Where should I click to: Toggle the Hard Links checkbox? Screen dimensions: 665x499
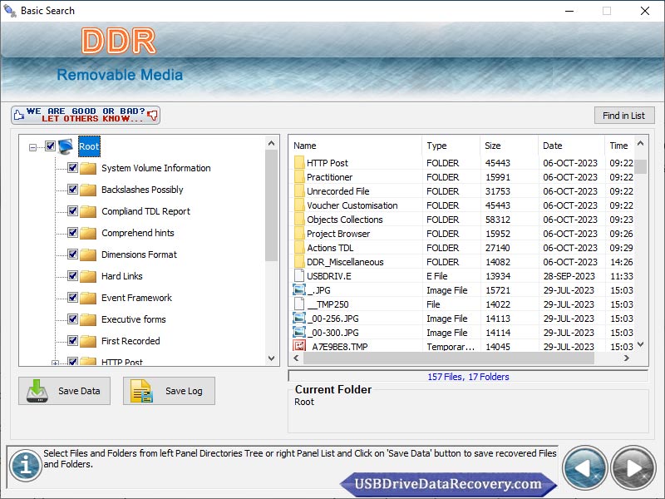pyautogui.click(x=72, y=276)
